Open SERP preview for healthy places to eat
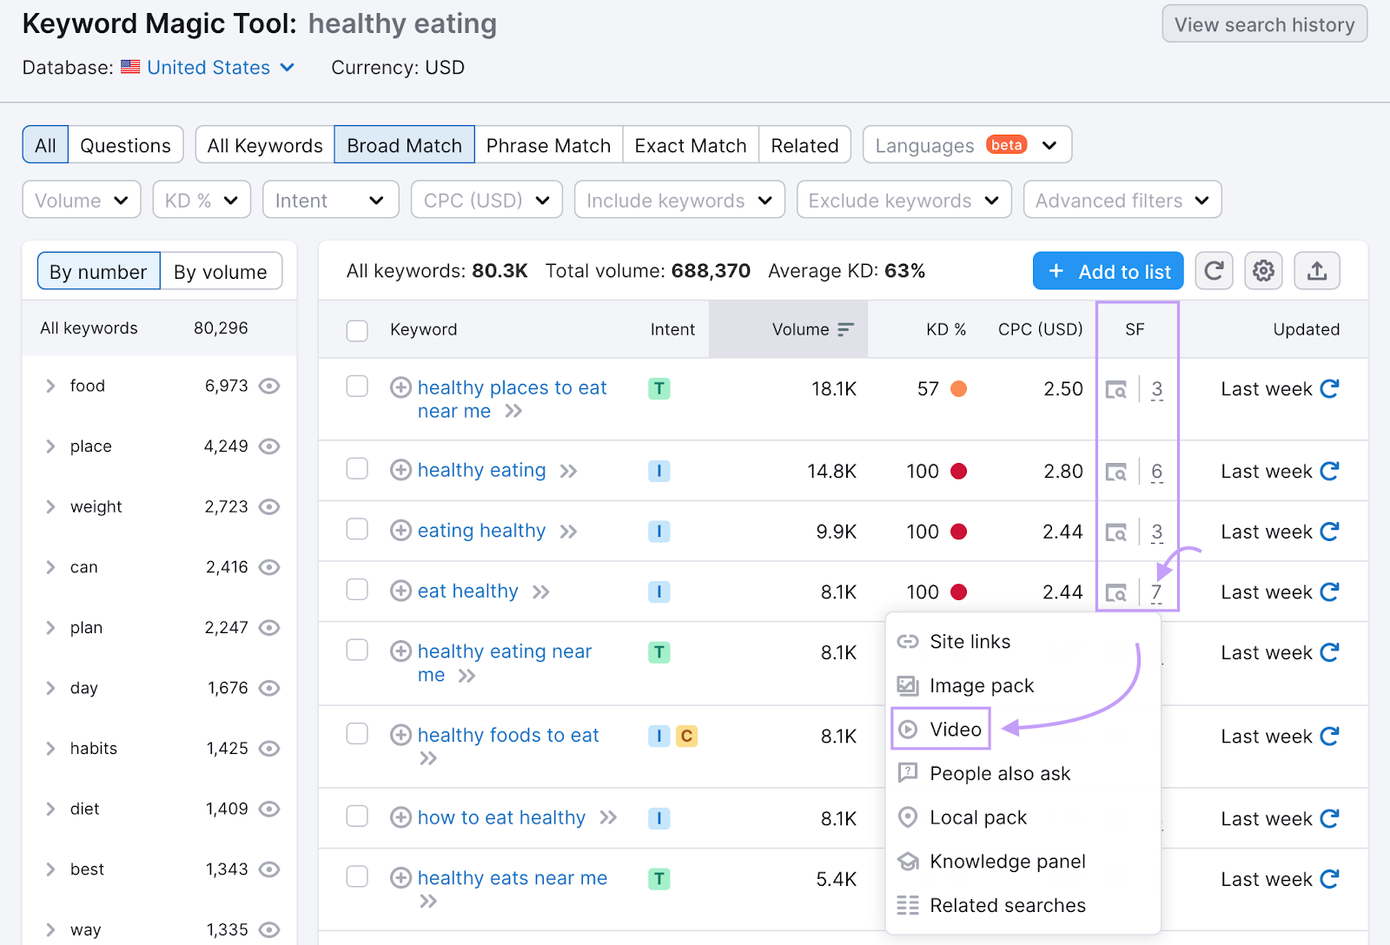This screenshot has height=945, width=1390. click(x=1118, y=389)
